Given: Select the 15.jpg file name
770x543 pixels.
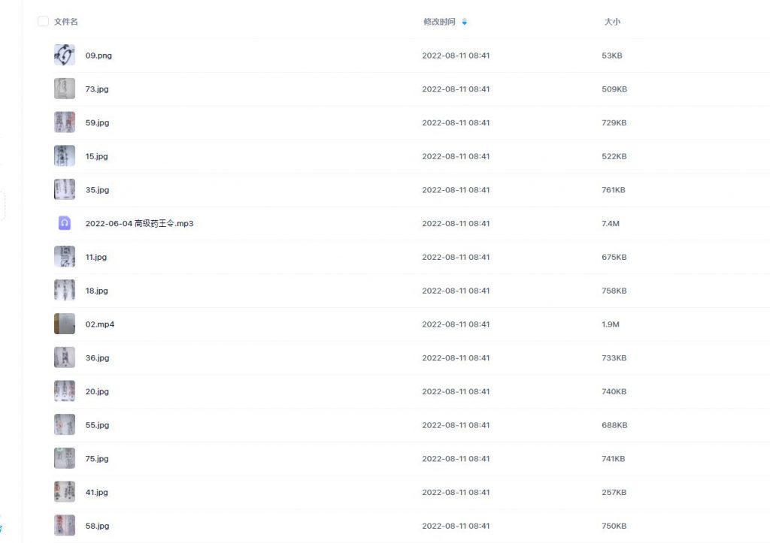Looking at the screenshot, I should (x=97, y=156).
